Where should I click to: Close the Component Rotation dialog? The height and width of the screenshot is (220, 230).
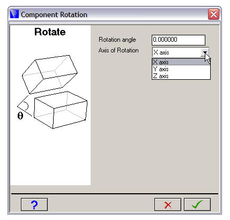(x=213, y=14)
